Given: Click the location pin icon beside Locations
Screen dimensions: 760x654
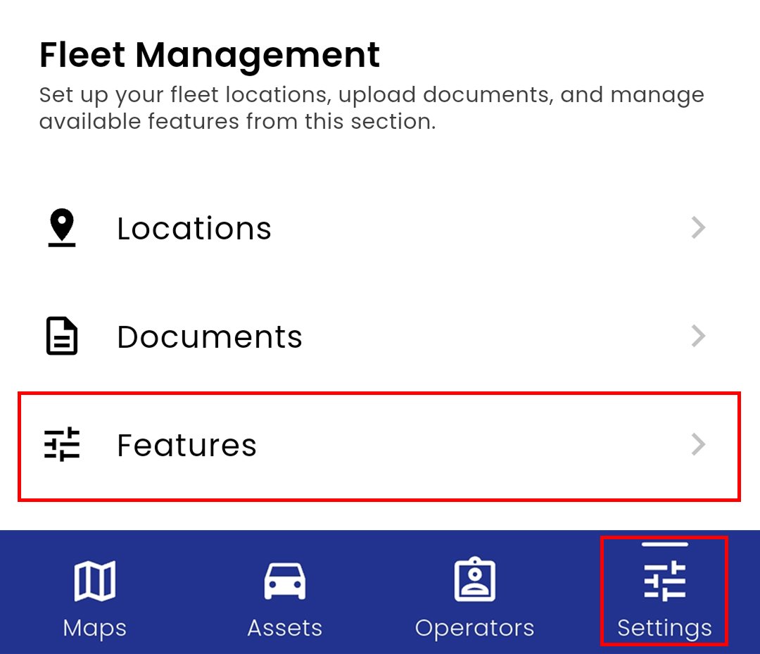Looking at the screenshot, I should [x=61, y=227].
